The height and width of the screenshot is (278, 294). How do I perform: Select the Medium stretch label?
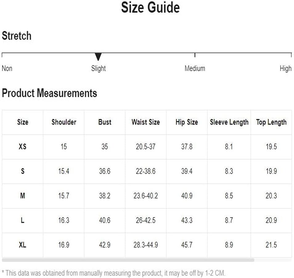pos(195,68)
